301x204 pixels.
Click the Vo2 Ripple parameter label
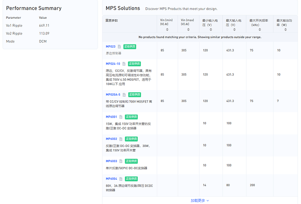click(14, 34)
